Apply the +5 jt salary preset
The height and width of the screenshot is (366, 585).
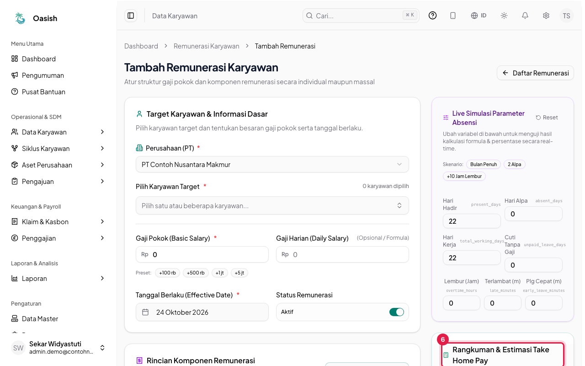coord(239,273)
